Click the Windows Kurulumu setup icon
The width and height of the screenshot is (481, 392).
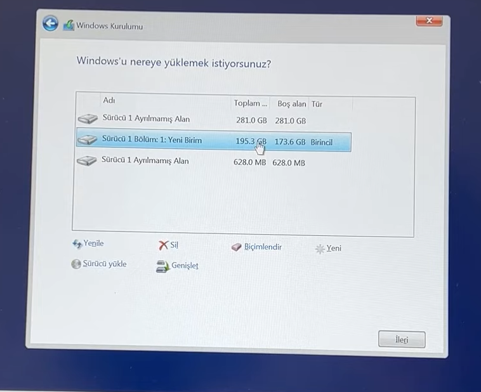coord(69,25)
